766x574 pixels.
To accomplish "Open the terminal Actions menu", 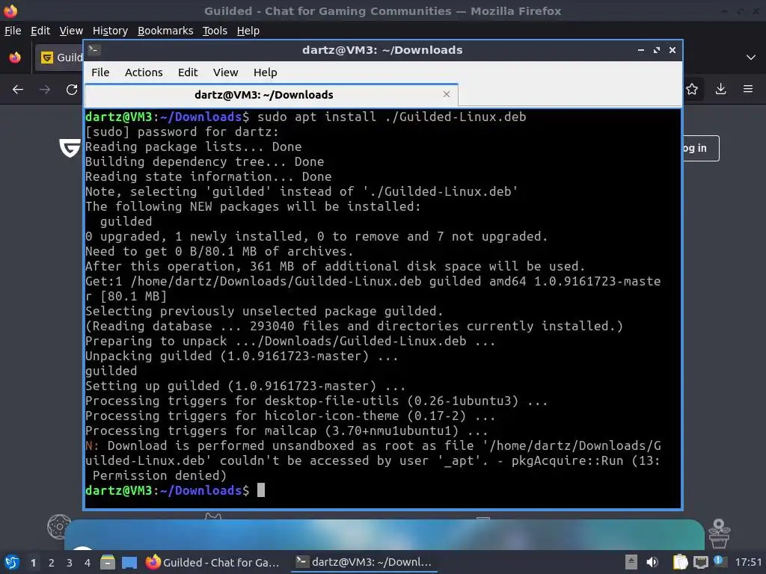I will pyautogui.click(x=144, y=72).
